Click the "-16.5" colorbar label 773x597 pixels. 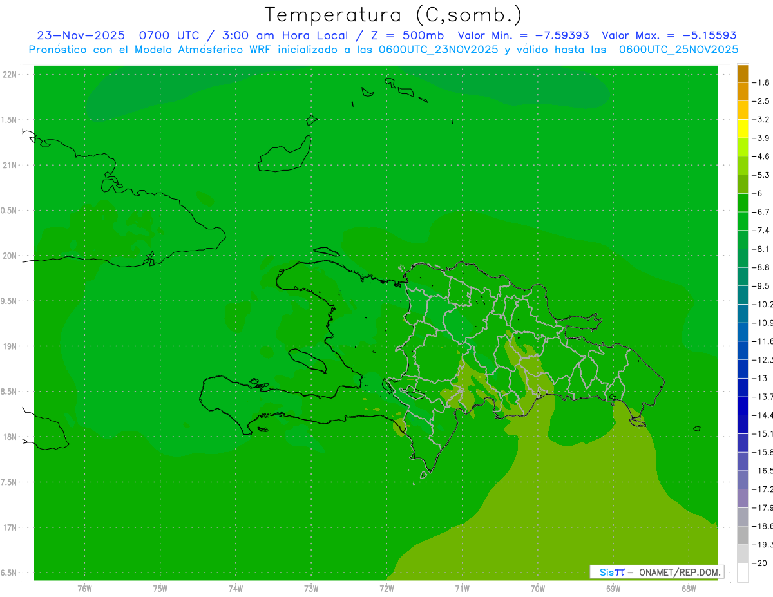(x=764, y=471)
